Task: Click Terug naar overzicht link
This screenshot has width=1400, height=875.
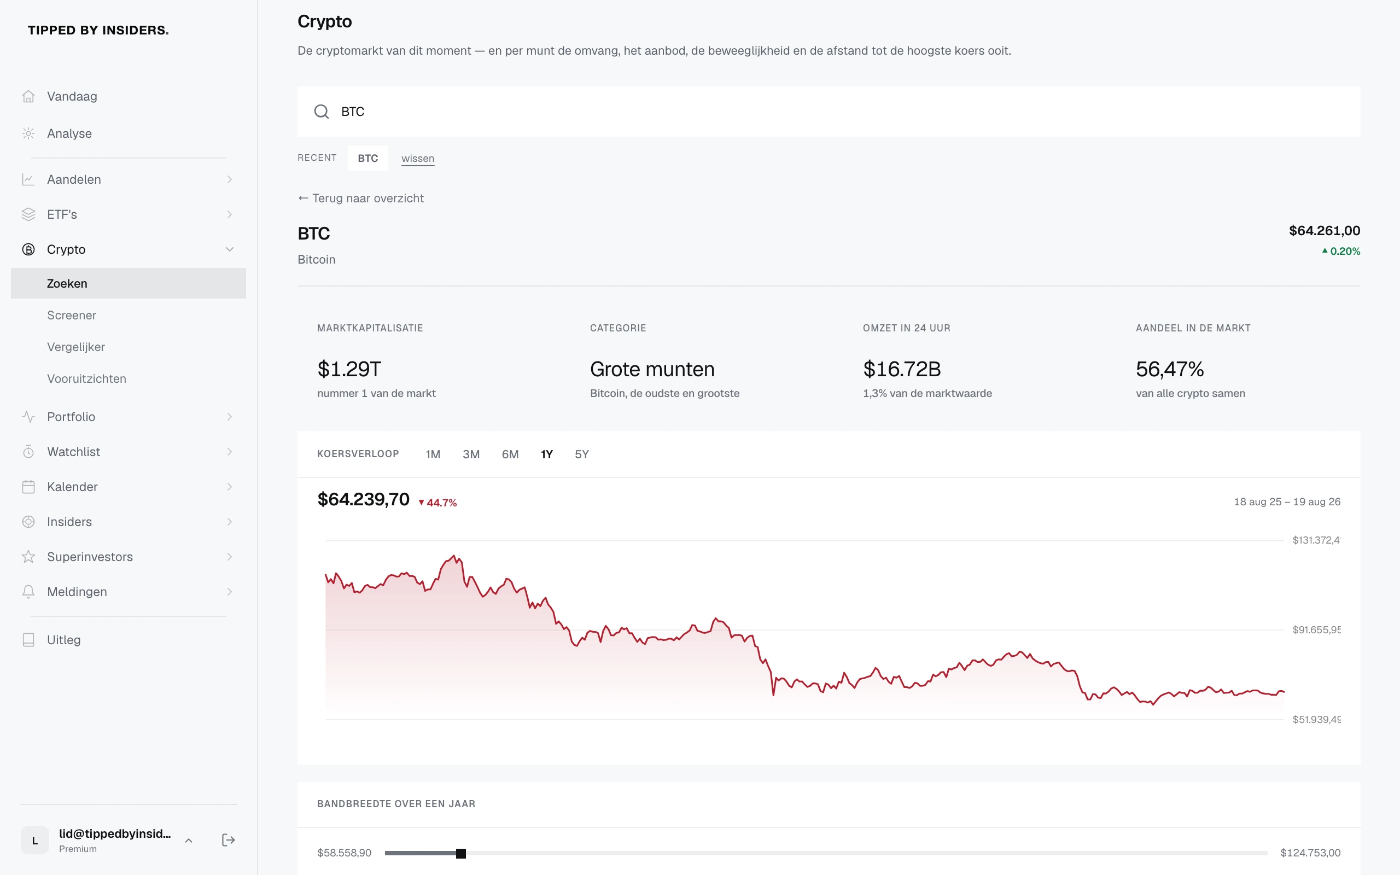Action: pos(361,199)
